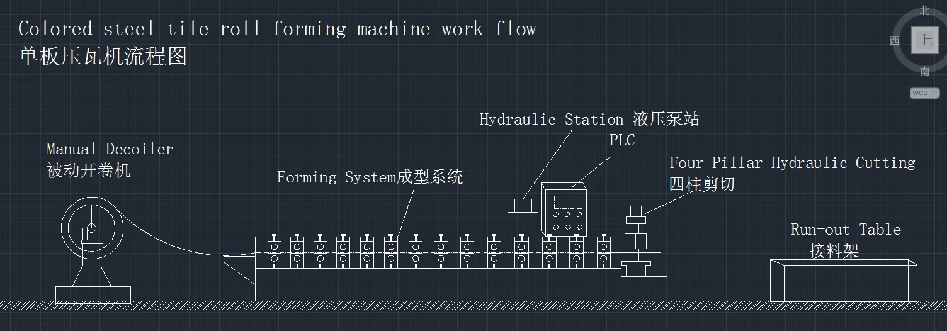Select the "Manual Decoiler" label
The height and width of the screenshot is (331, 947).
(110, 149)
